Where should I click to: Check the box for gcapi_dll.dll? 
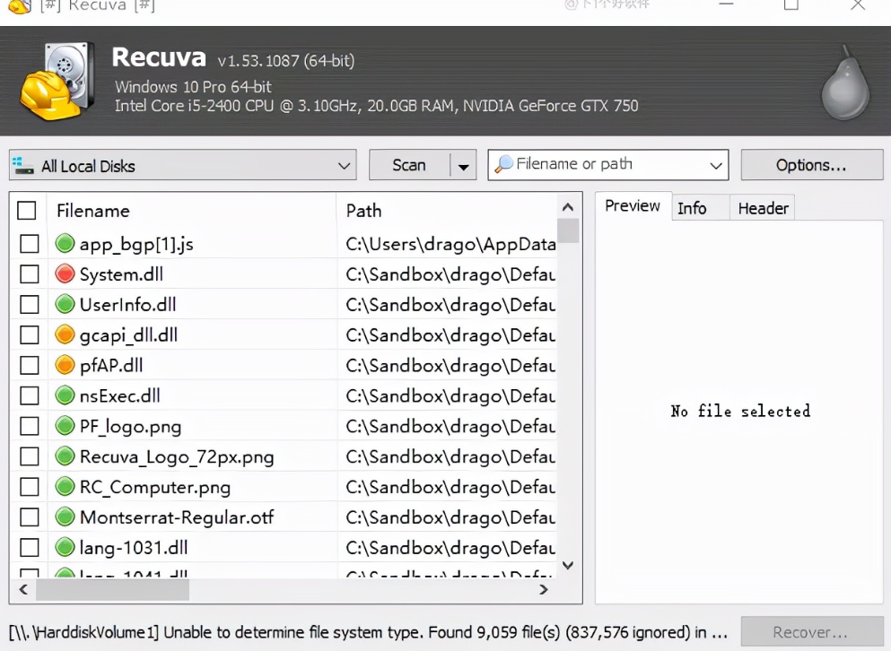29,334
